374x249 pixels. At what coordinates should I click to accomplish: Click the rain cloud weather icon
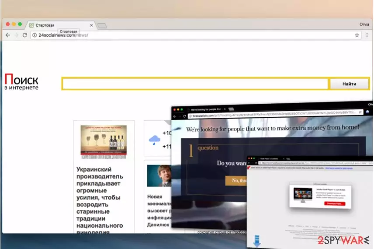[x=154, y=140]
